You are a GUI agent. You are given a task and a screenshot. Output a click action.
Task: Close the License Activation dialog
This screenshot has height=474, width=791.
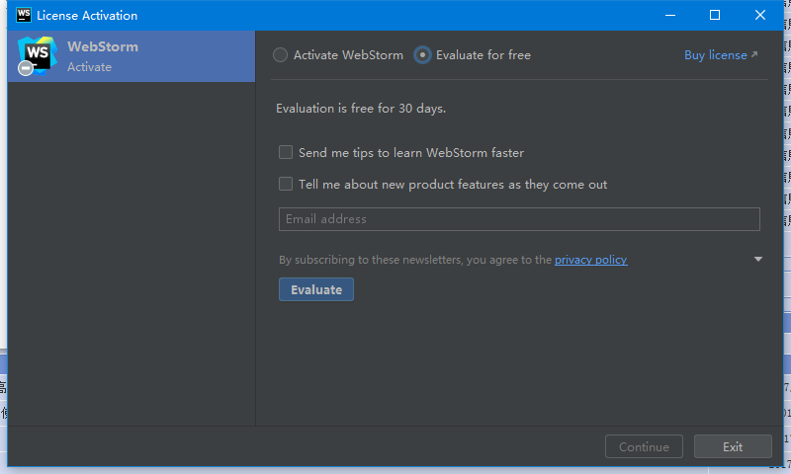[x=759, y=15]
